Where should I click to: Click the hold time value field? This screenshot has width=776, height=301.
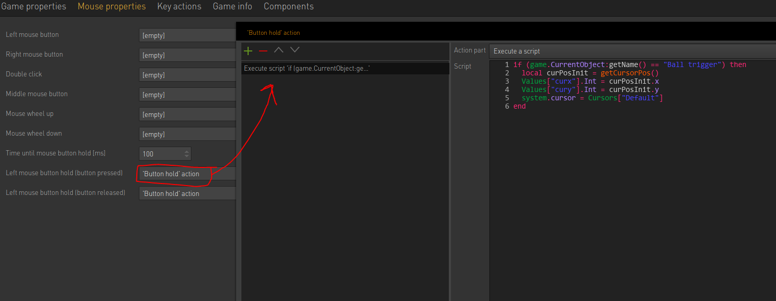tap(160, 154)
